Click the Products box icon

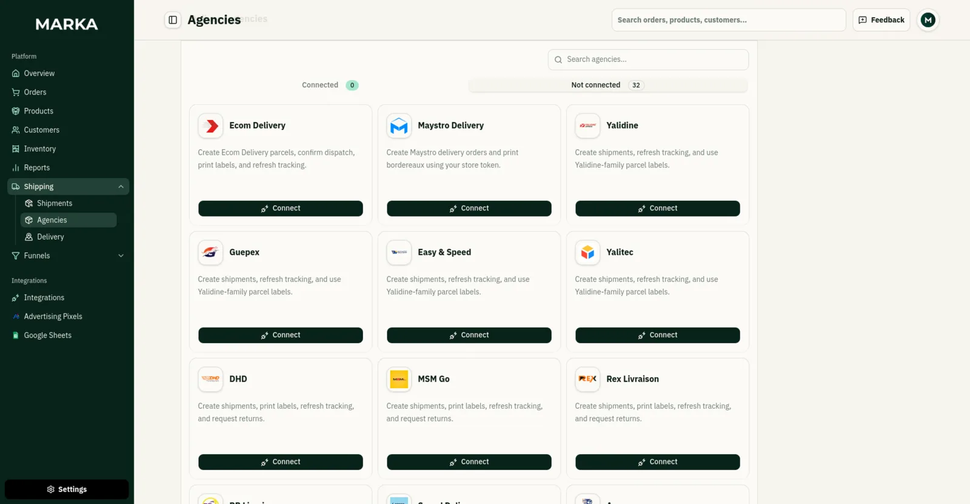coord(16,111)
